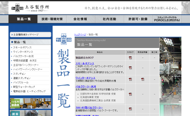Open the 許認可・設備 navigation tab
Screen dimensions: 190x116
(138, 19)
